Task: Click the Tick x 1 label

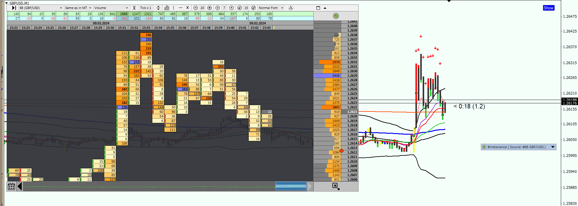Action: click(146, 8)
